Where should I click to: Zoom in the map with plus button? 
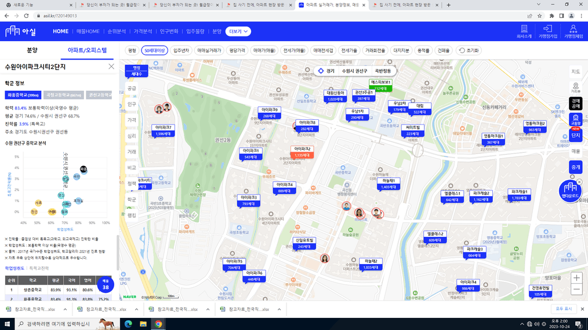576,278
